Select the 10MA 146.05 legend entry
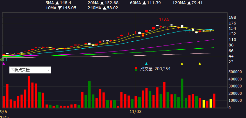Image resolution: width=246 pixels, height=118 pixels. pos(56,8)
